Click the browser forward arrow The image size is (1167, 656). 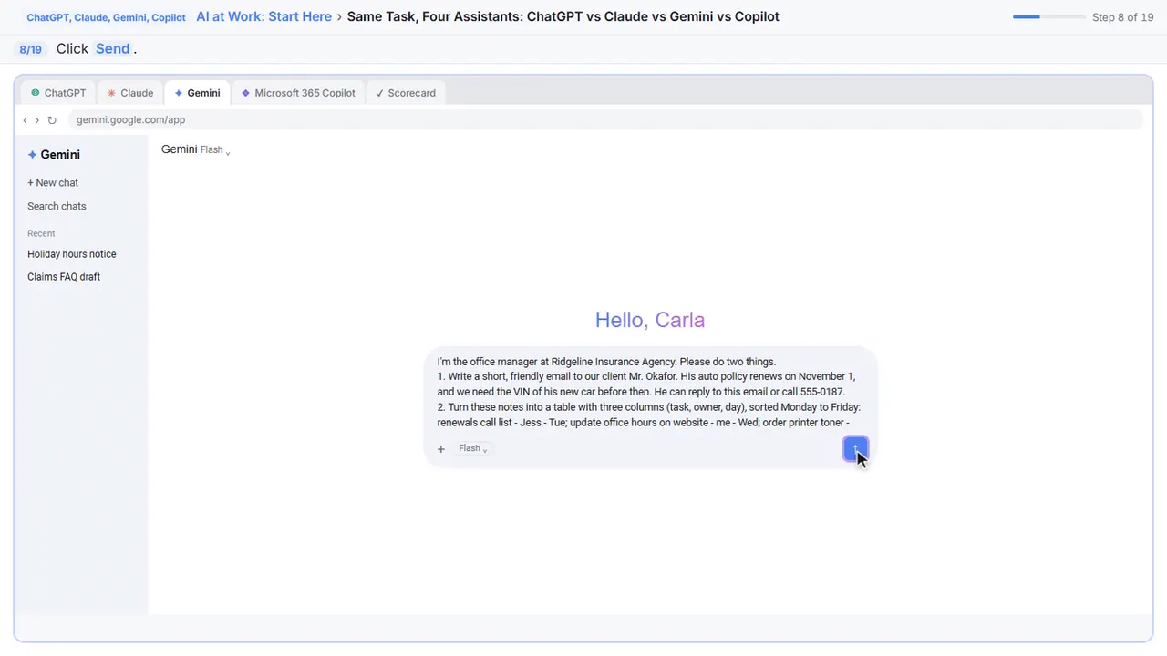coord(37,120)
